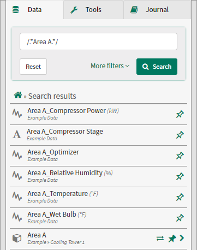Click the Area A asset cube icon
This screenshot has height=250, width=197.
click(x=17, y=238)
